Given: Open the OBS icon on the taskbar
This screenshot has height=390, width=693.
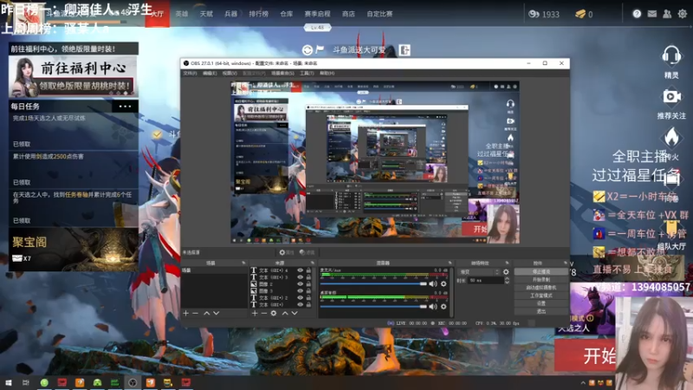Looking at the screenshot, I should pos(133,382).
